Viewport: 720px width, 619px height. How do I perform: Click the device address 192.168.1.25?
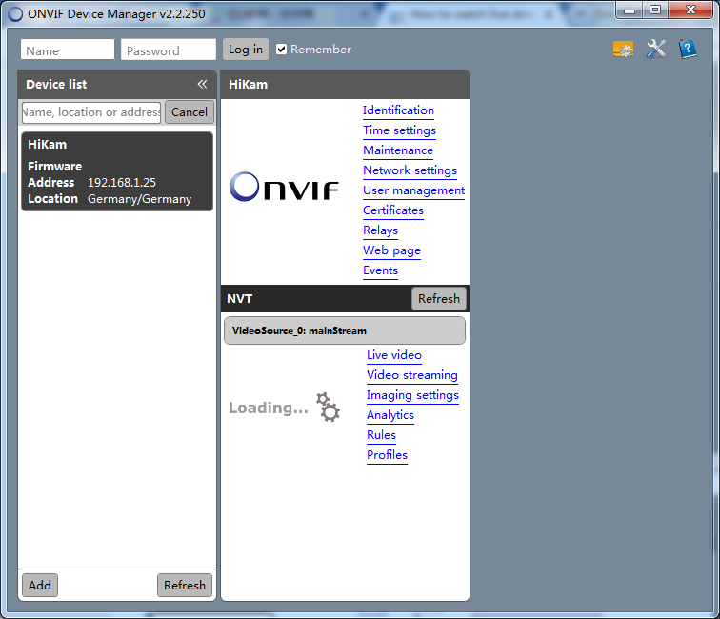click(x=122, y=182)
